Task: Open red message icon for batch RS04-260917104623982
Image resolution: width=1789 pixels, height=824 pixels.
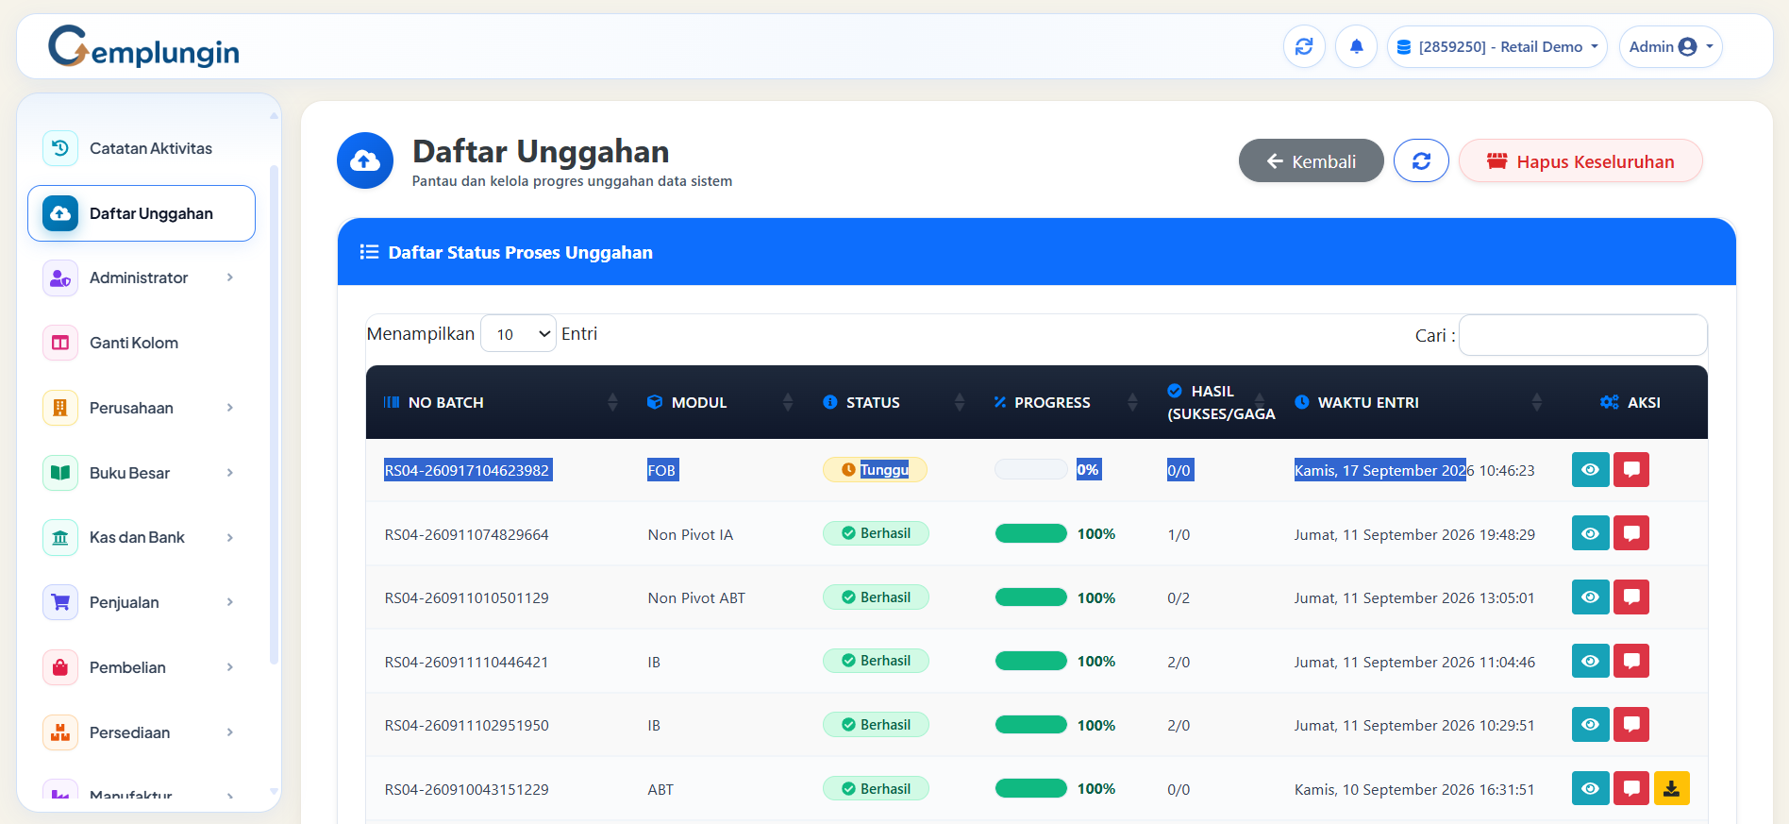Action: click(1631, 469)
